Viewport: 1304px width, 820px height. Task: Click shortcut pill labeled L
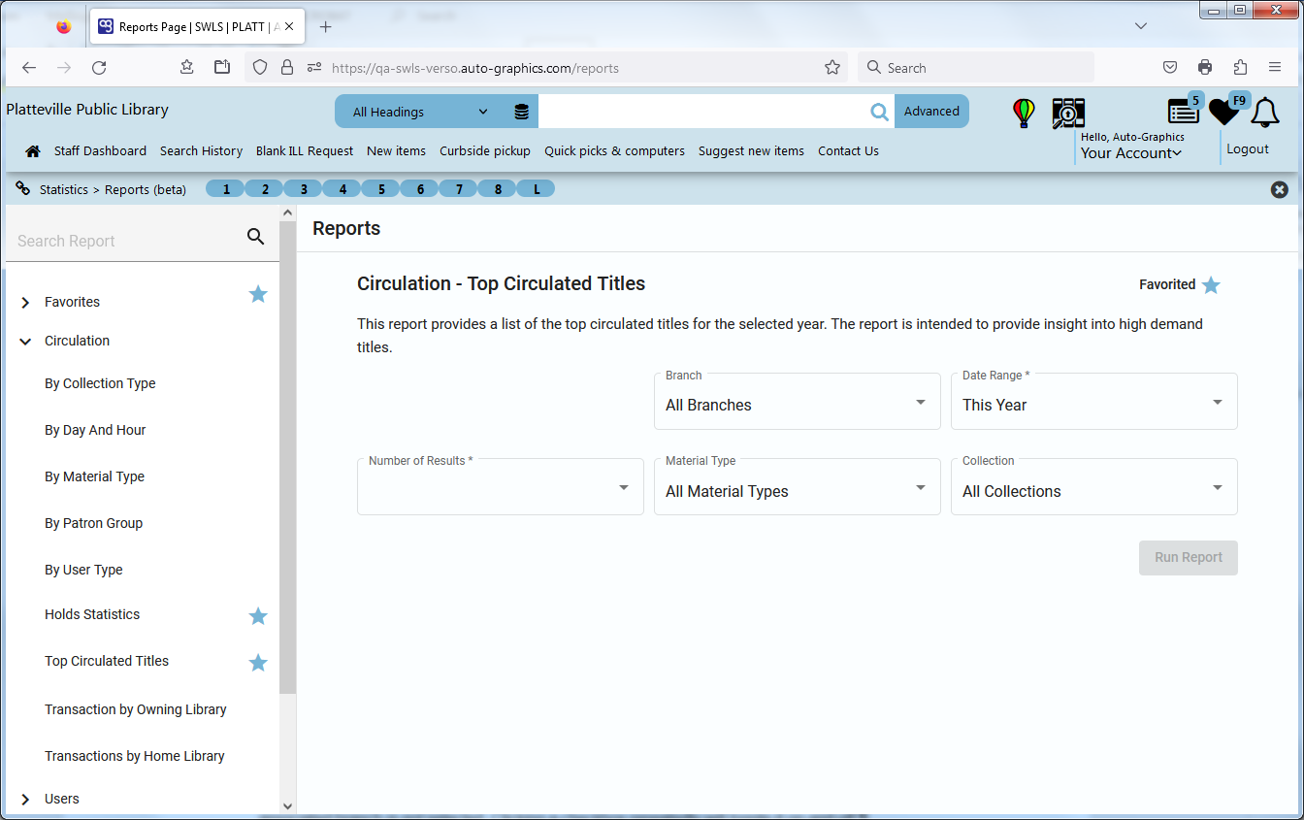[537, 189]
